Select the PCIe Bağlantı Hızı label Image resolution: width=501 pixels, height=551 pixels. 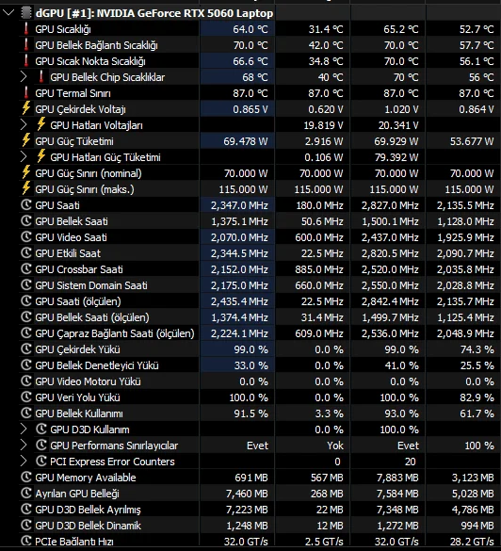click(x=74, y=542)
